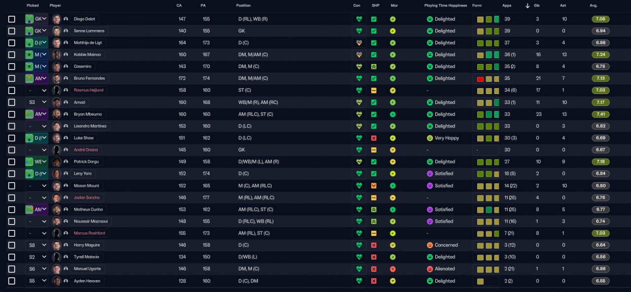Sort the table by Avg. column header
Image resolution: width=631 pixels, height=292 pixels.
click(x=594, y=5)
